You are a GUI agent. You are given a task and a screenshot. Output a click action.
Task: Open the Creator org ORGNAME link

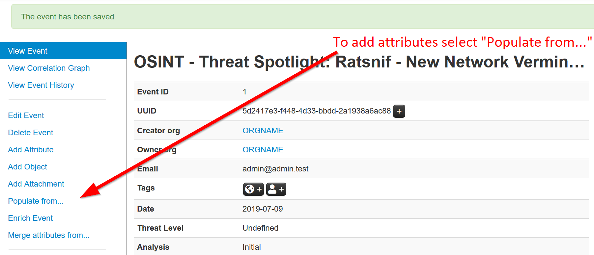click(263, 131)
